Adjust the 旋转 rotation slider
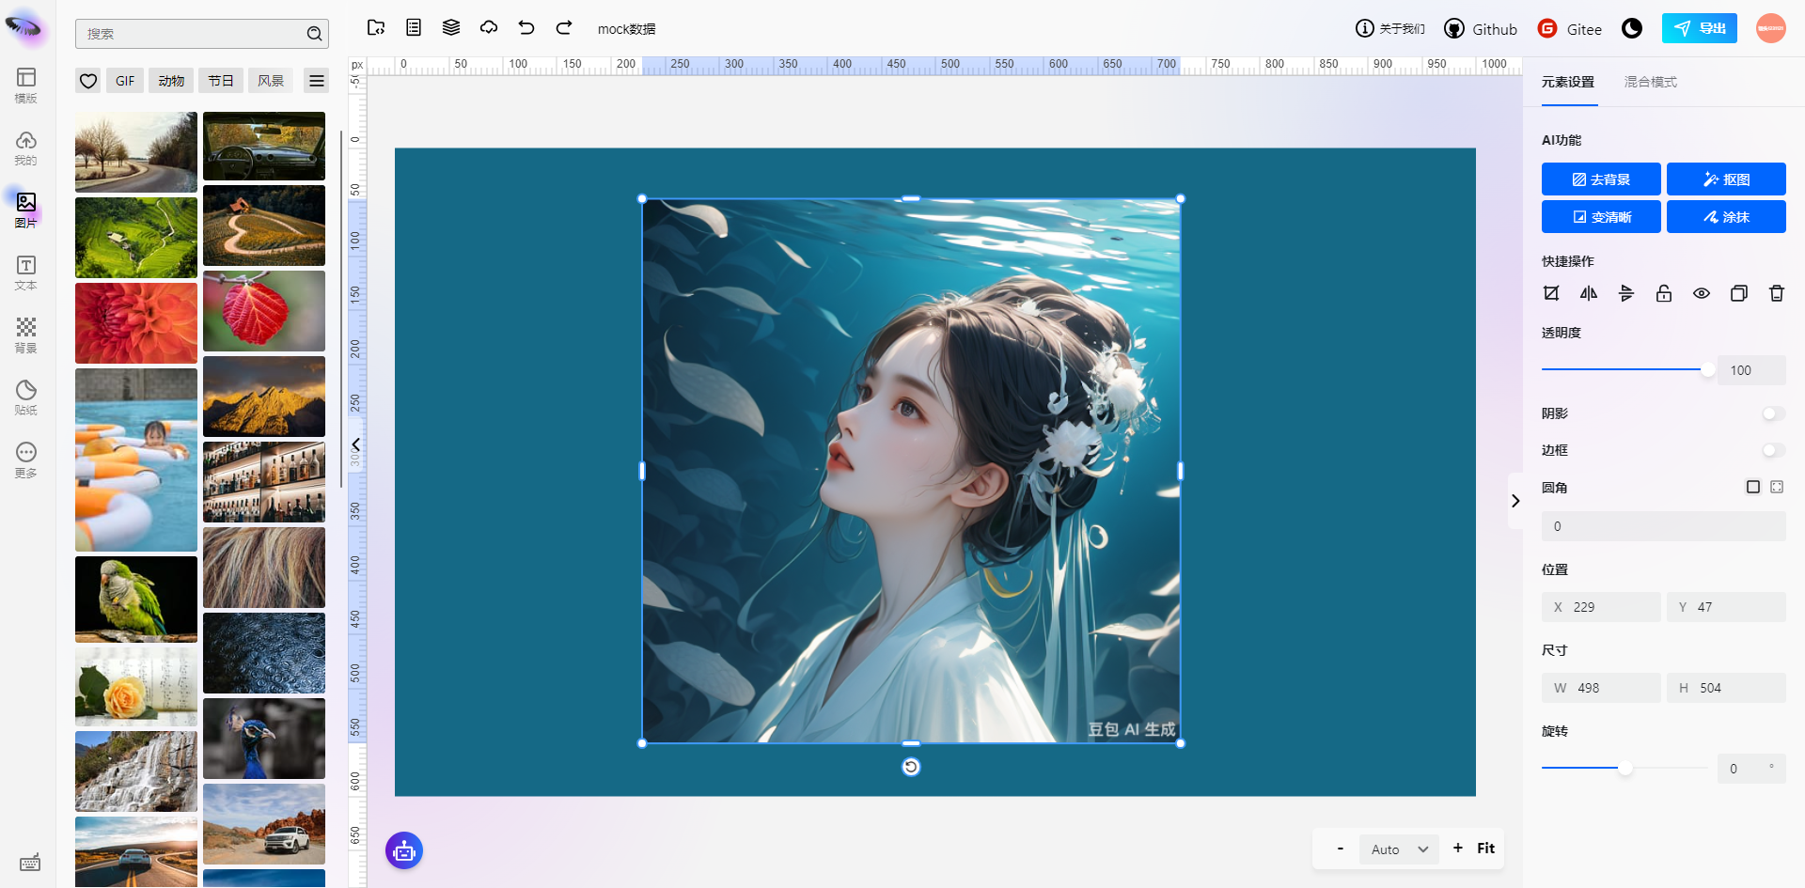Image resolution: width=1805 pixels, height=888 pixels. tap(1624, 768)
